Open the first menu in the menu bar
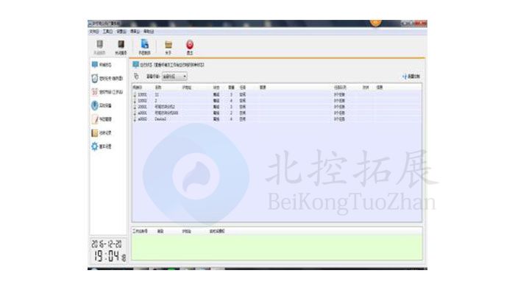 tap(94, 32)
